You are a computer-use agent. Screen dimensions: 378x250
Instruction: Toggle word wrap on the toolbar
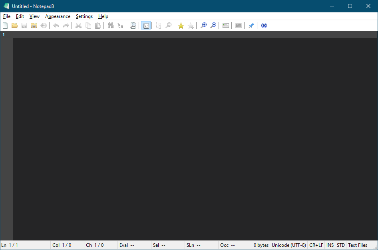pos(146,25)
